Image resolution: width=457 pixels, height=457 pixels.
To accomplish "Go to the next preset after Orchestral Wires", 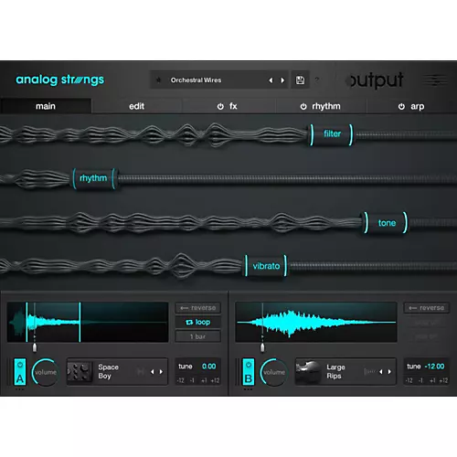I will click(282, 80).
